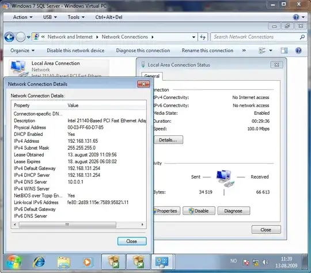Expand the help dropdown arrow in Virtual PC

303,17
